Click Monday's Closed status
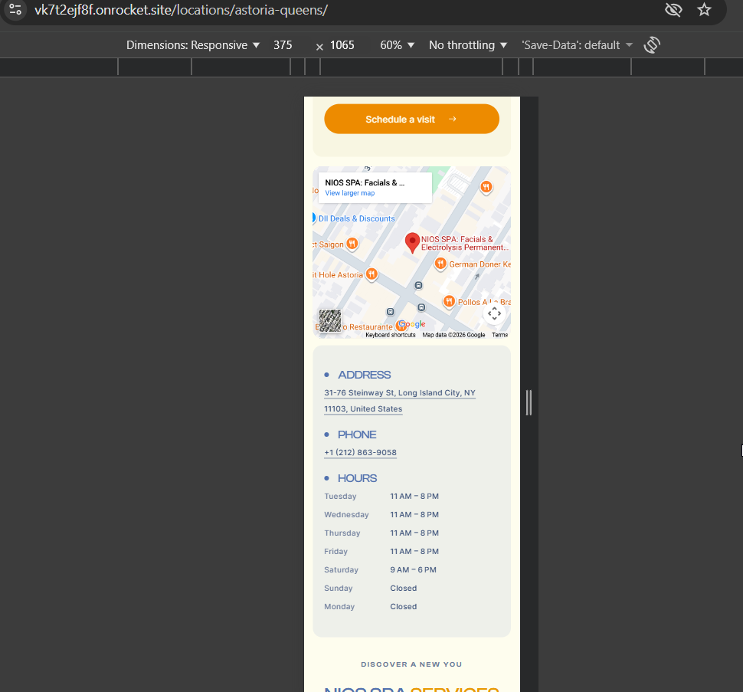This screenshot has width=743, height=692. point(403,607)
